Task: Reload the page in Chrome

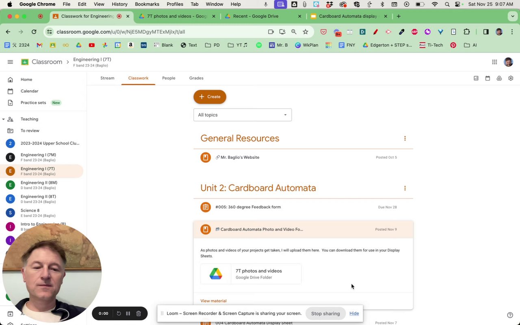Action: [x=34, y=32]
